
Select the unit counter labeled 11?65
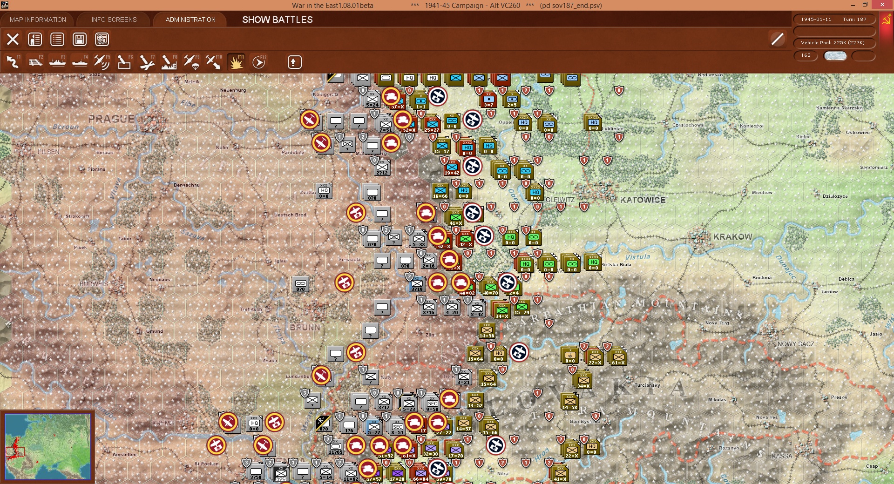(x=335, y=447)
